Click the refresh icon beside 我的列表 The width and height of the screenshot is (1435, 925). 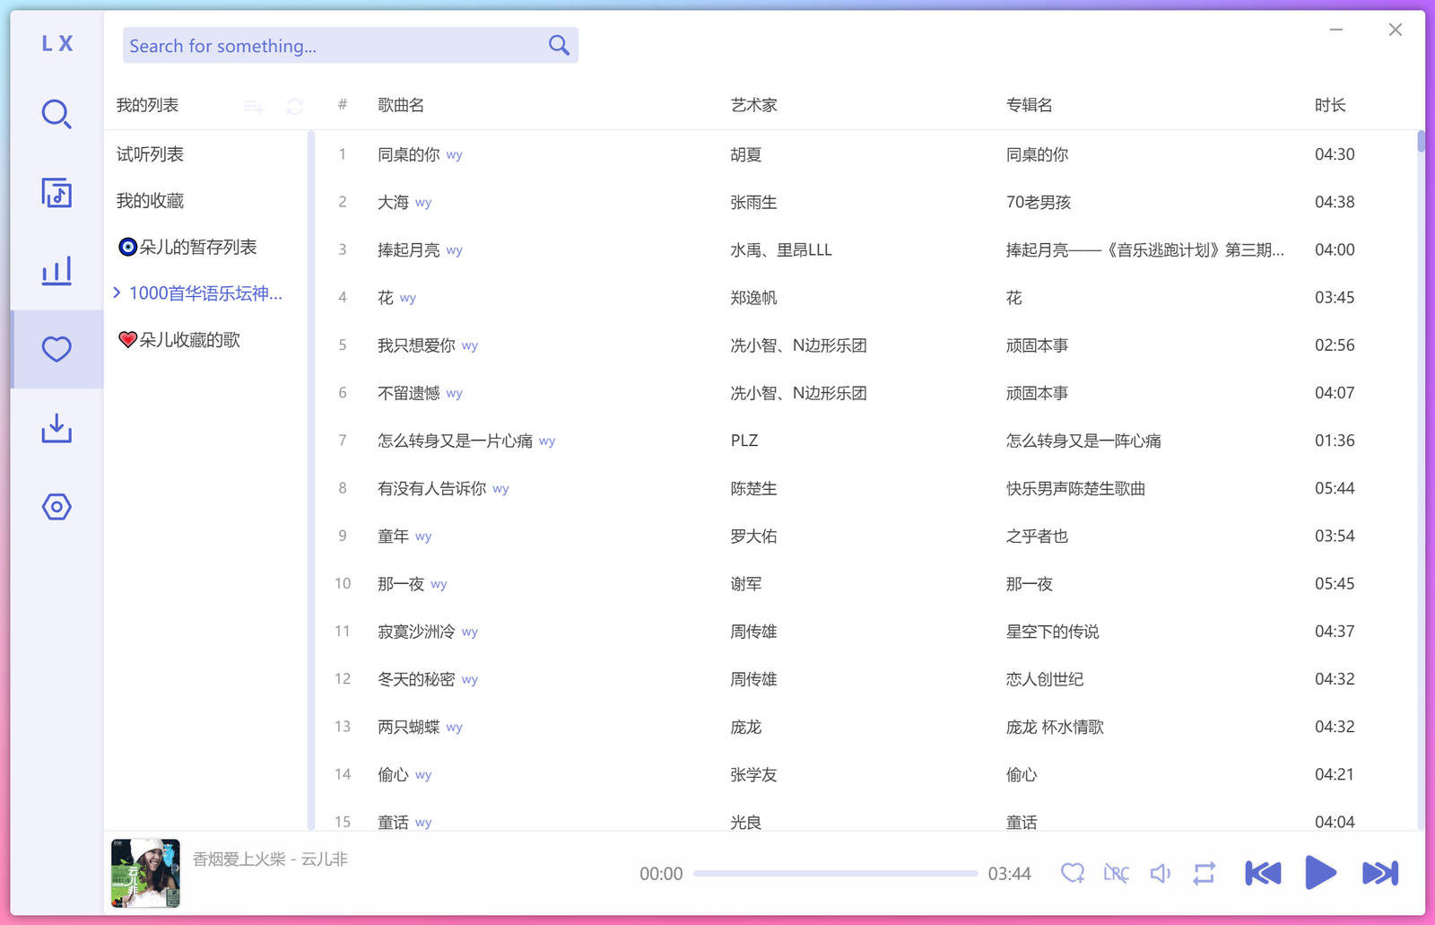point(294,107)
